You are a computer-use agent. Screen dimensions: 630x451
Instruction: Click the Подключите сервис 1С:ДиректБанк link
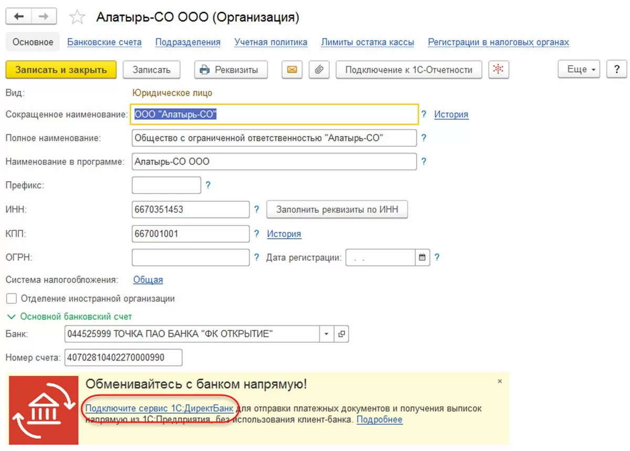(159, 408)
